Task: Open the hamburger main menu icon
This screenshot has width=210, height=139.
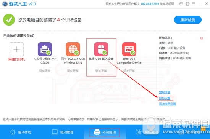Action: [x=194, y=4]
